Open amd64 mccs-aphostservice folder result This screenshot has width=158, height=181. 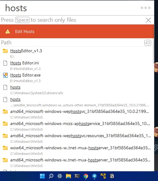click(76, 126)
